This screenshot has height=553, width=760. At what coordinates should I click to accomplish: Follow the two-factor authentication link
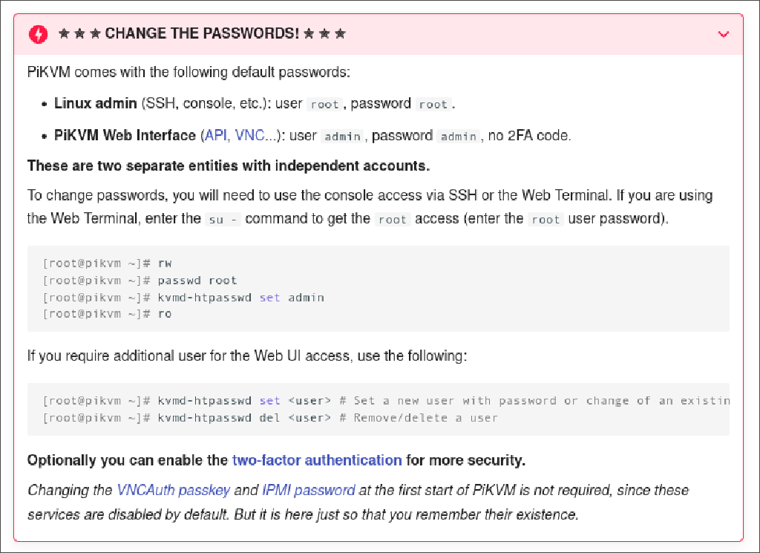click(x=317, y=460)
